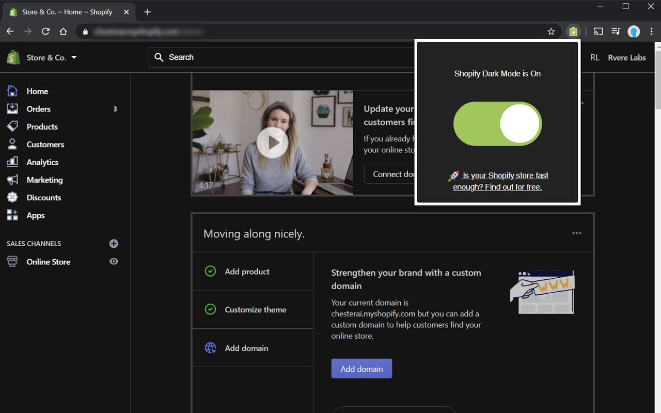The image size is (661, 413).
Task: Toggle Shopify Dark Mode off
Action: pyautogui.click(x=497, y=123)
